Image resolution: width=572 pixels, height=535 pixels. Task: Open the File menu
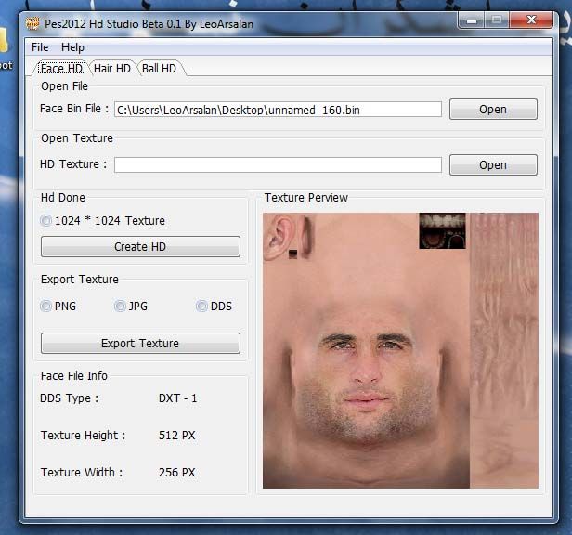[x=40, y=47]
